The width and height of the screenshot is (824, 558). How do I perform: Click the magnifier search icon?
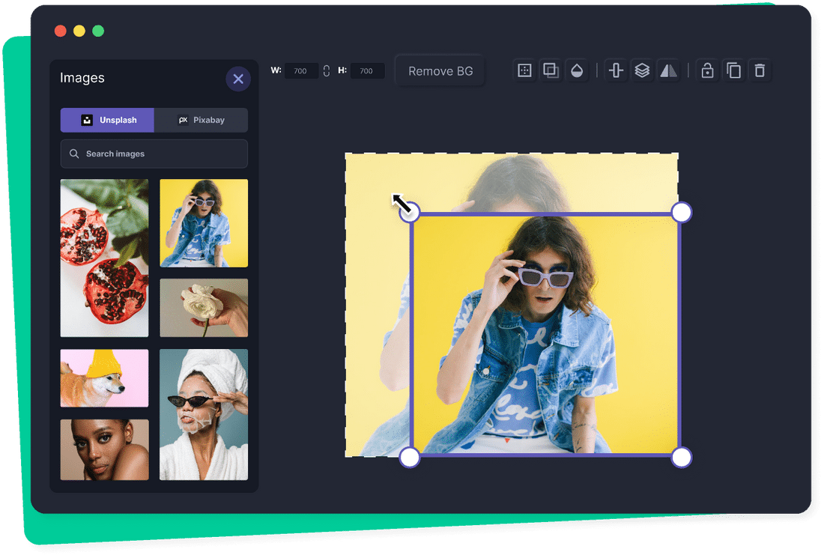point(74,154)
